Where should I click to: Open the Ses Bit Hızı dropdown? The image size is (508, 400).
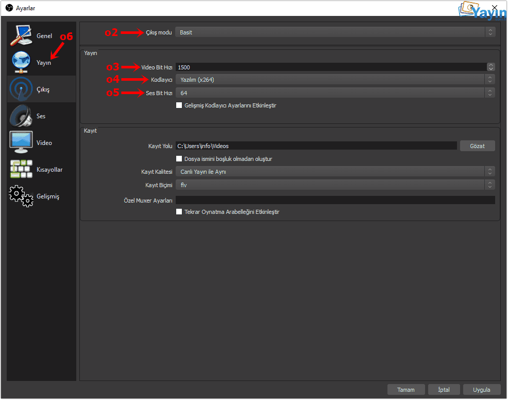pyautogui.click(x=335, y=93)
